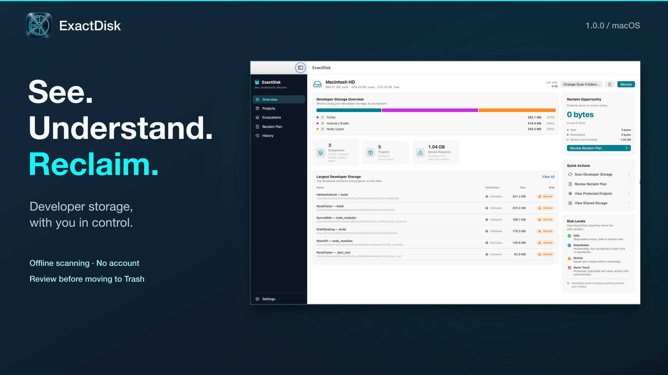Open Reclaim Plan in the sidebar
The height and width of the screenshot is (375, 668).
tap(279, 127)
